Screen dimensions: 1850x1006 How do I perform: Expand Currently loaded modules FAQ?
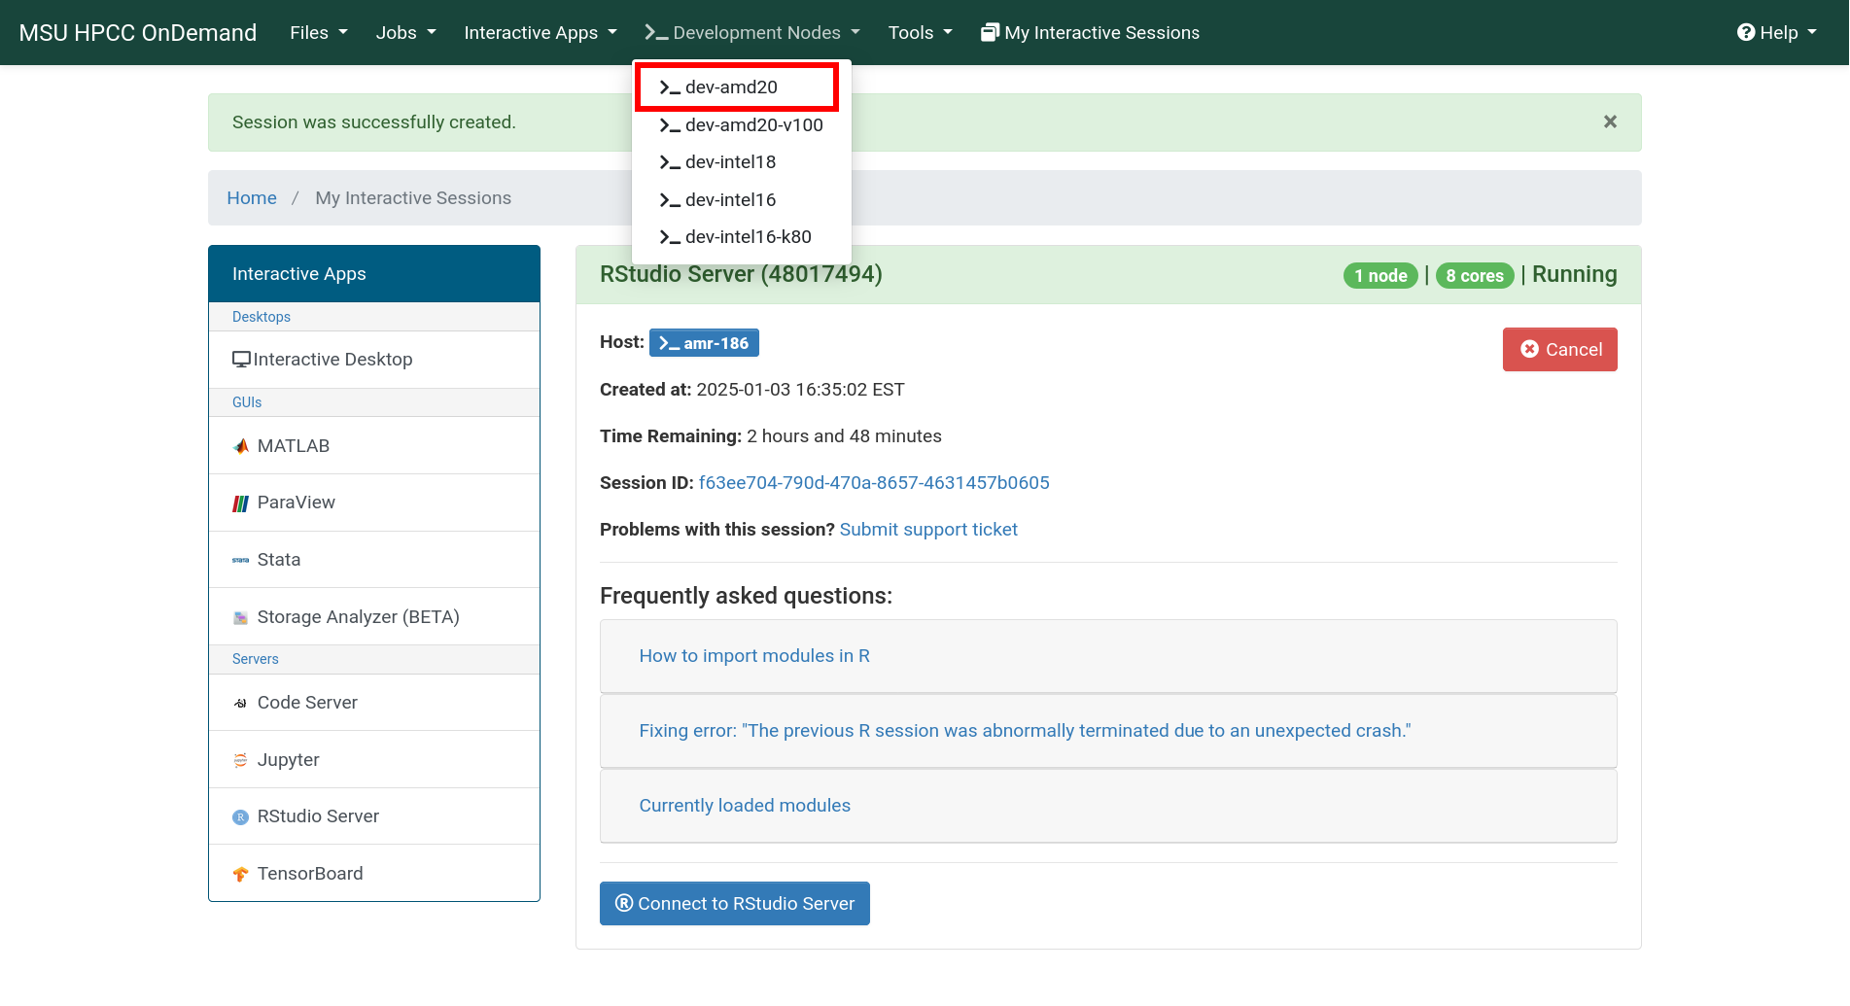pos(745,806)
